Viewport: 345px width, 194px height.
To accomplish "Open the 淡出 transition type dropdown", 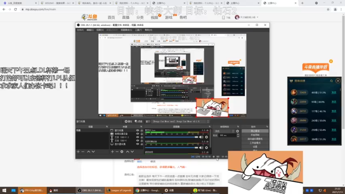I will tap(224, 131).
